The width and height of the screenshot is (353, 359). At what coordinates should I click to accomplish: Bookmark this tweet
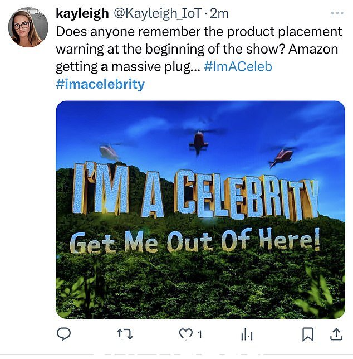tap(308, 334)
